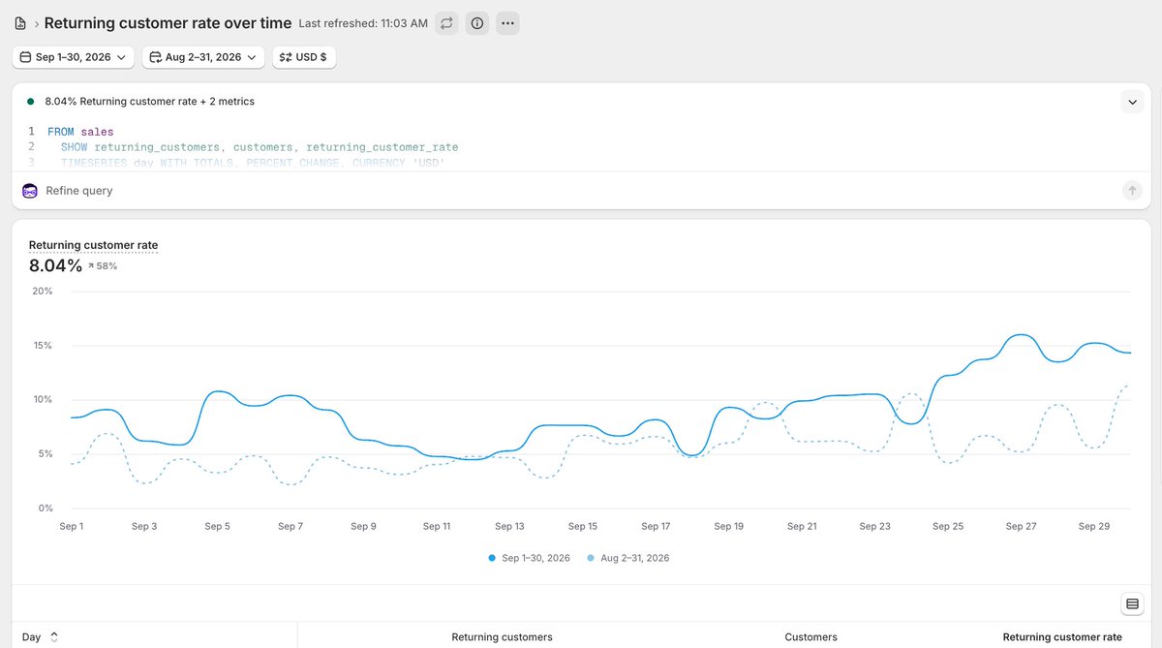Open the Aug 2–31, 2026 comparison period picker
The width and height of the screenshot is (1162, 648).
point(203,57)
